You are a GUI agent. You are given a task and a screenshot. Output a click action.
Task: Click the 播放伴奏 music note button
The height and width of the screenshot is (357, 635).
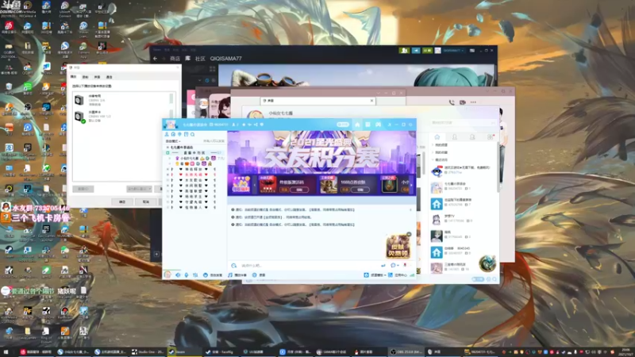[237, 274]
